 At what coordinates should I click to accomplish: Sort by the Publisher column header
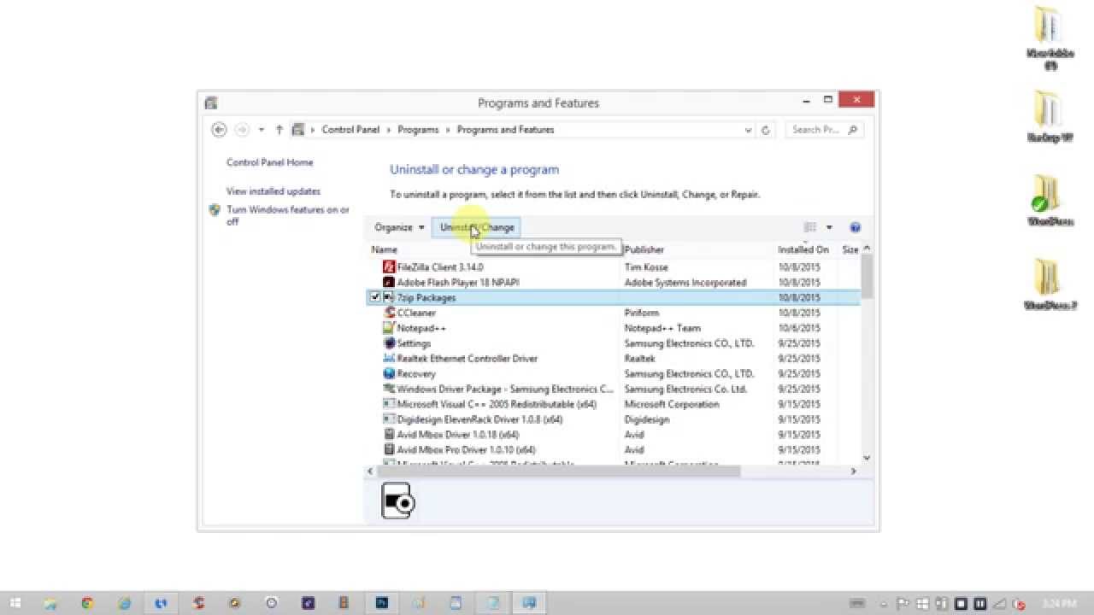click(644, 249)
